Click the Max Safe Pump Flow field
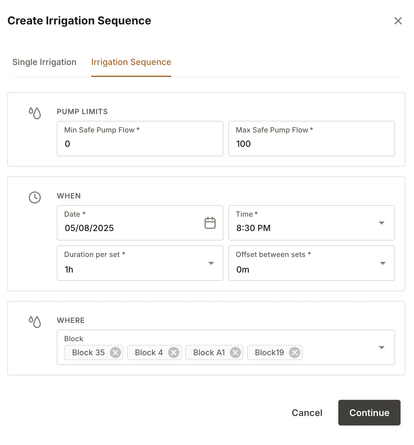Viewport: 414px width, 445px height. (x=311, y=143)
